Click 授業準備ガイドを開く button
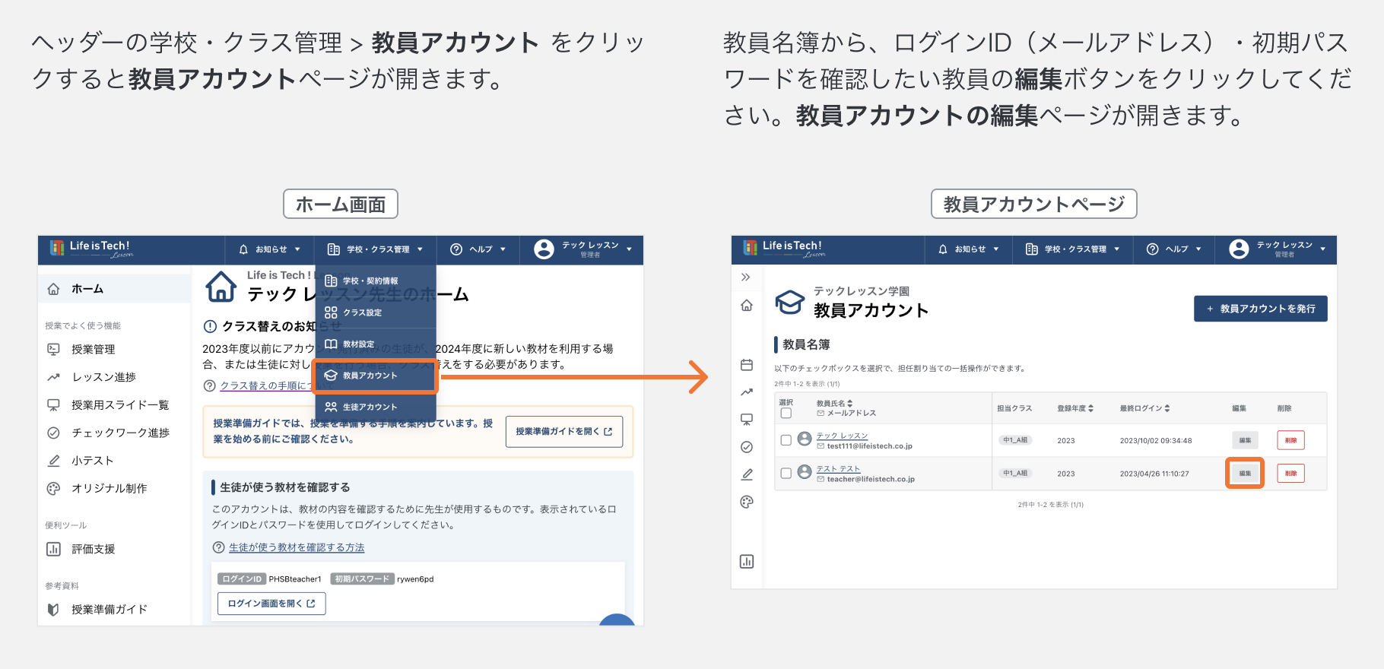 (x=564, y=431)
